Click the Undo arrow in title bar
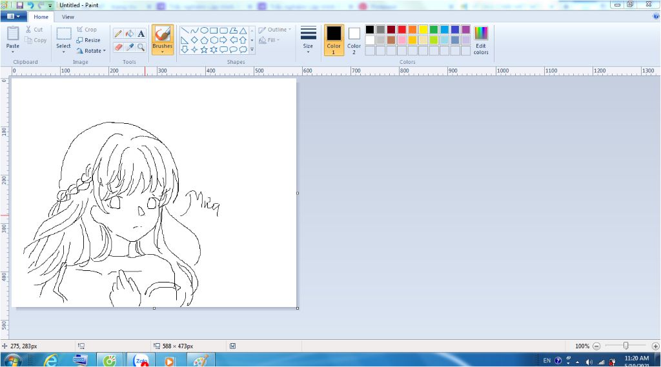661x367 pixels. [x=30, y=5]
